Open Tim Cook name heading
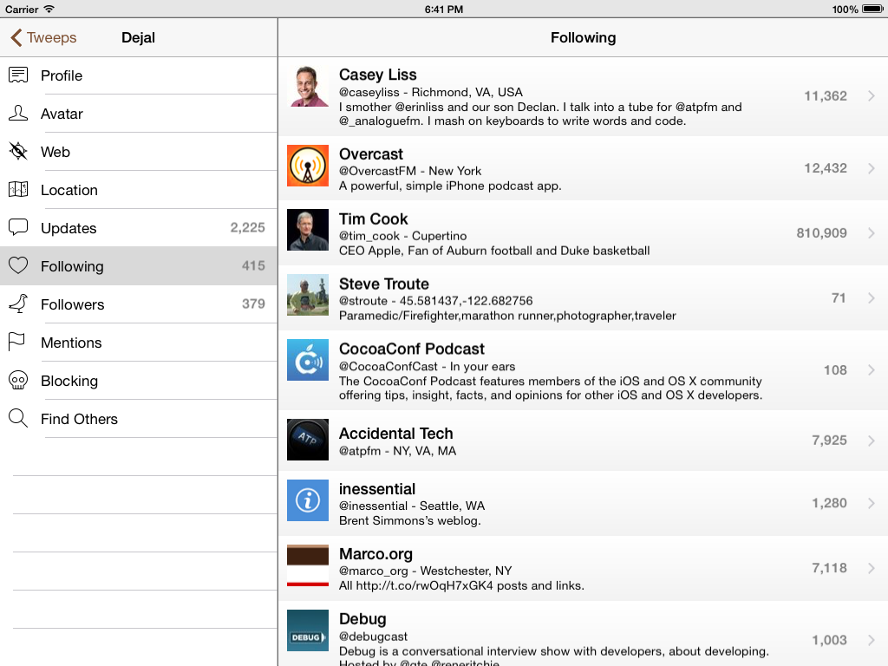Viewport: 888px width, 666px height. 373,219
